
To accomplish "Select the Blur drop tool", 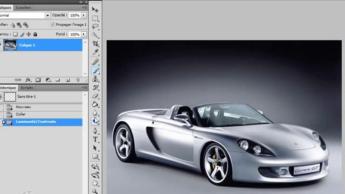I will (95, 113).
